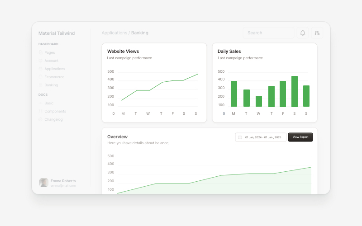This screenshot has width=362, height=226.
Task: Click the Monday bar in Daily Sales
Action: pos(234,94)
